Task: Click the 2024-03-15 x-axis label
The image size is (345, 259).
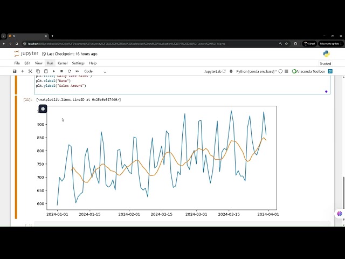Action: pyautogui.click(x=229, y=214)
